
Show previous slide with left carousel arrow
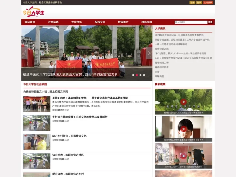click(25, 53)
